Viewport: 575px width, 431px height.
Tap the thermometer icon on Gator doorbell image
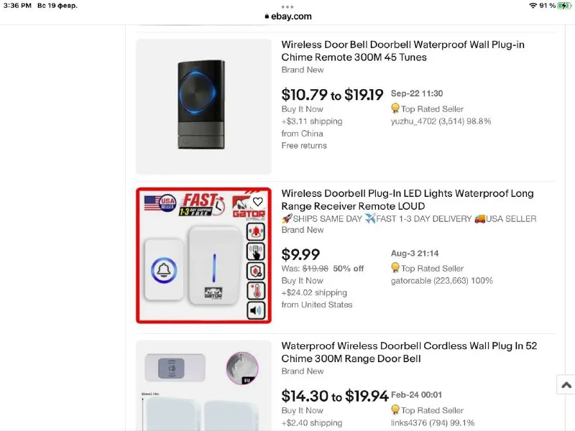pyautogui.click(x=256, y=291)
